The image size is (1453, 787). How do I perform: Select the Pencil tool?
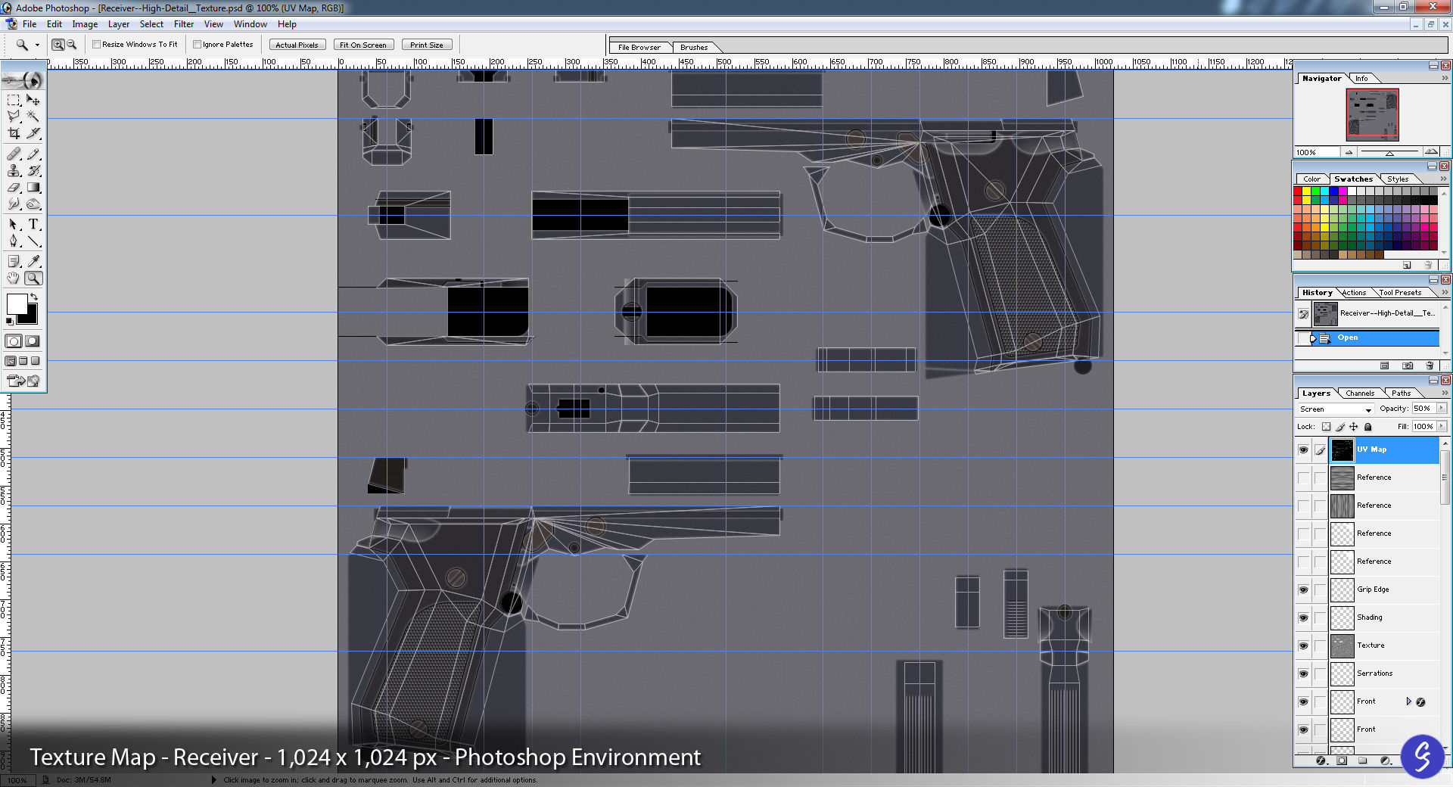33,154
